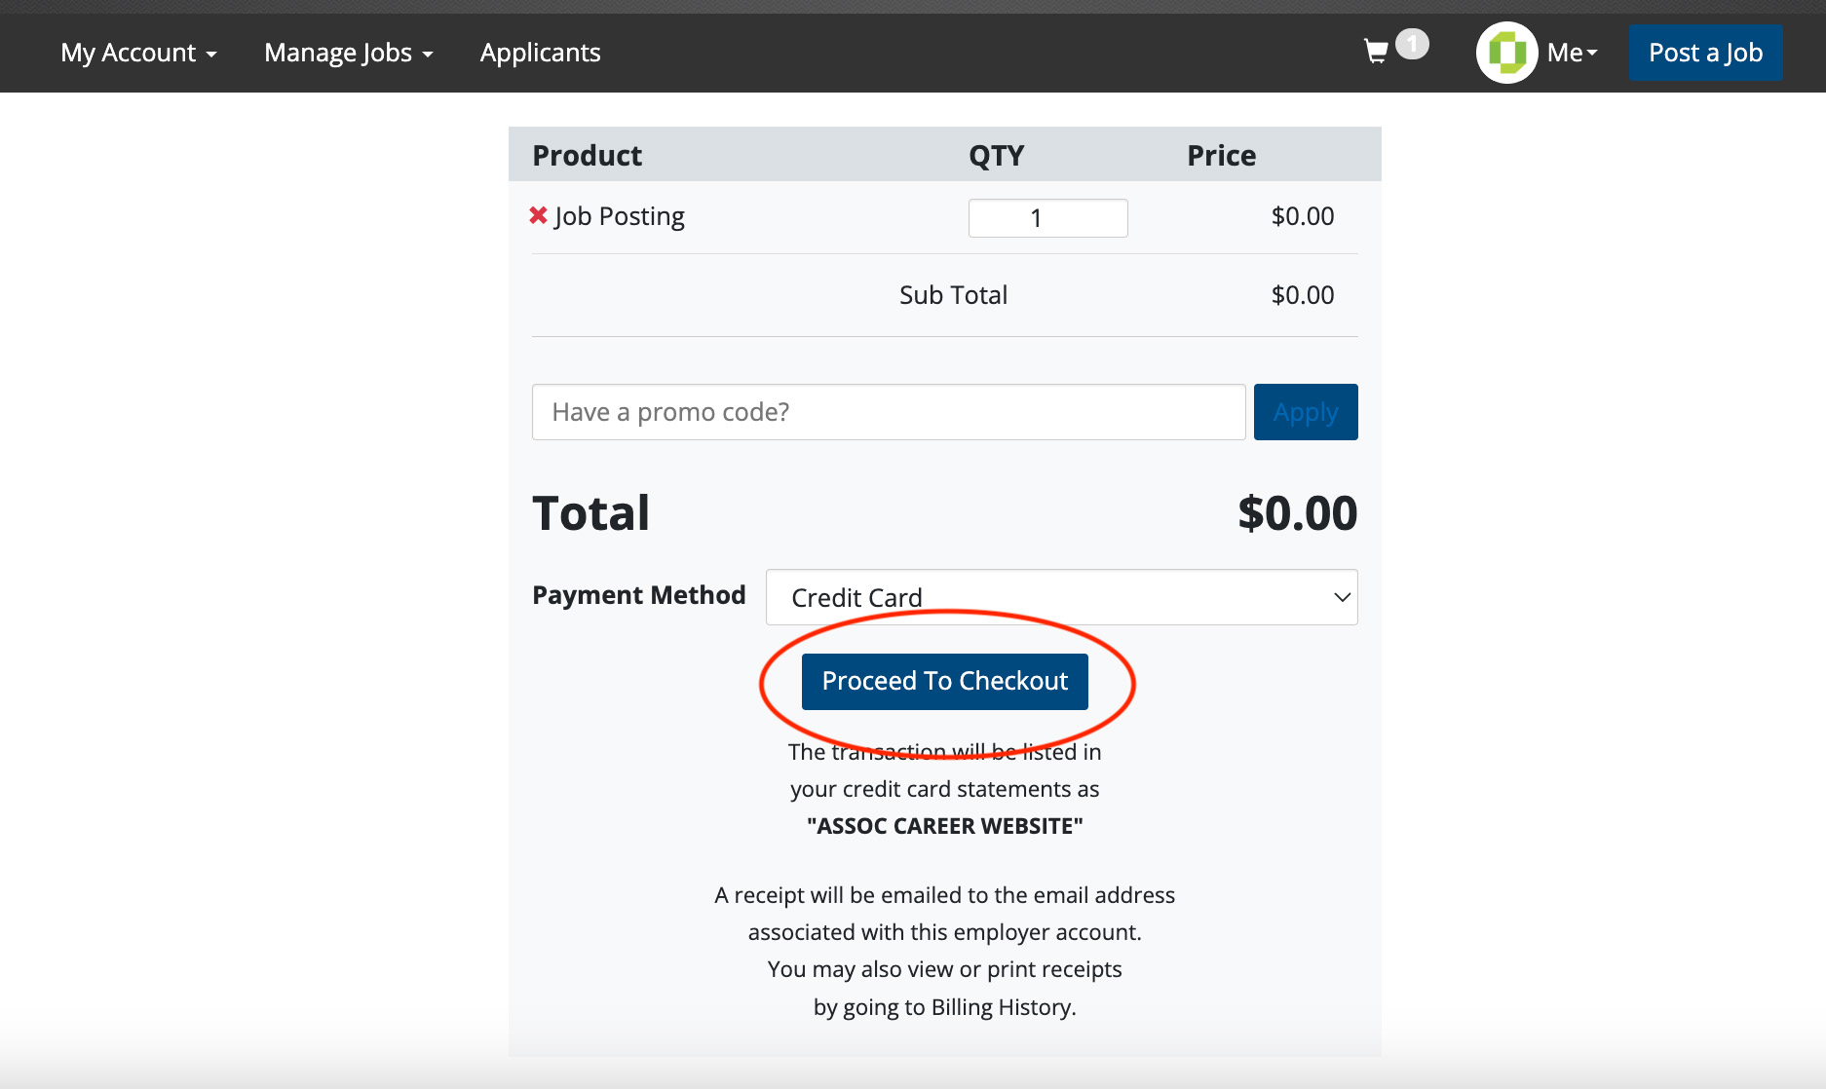Viewport: 1826px width, 1089px height.
Task: Apply the promo code
Action: 1305,412
